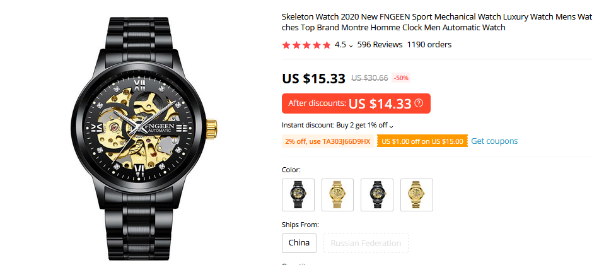Select China as the Ships From option
599x265 pixels.
click(x=299, y=243)
